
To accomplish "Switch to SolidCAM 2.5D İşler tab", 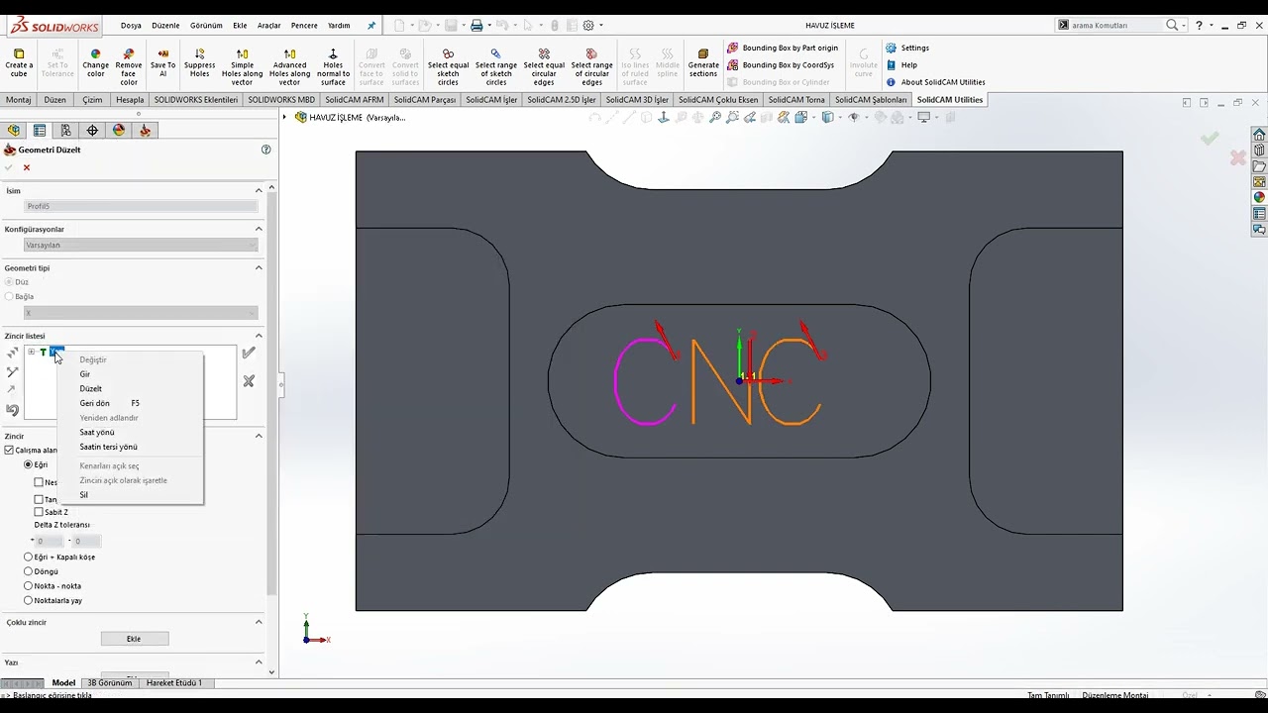I will pyautogui.click(x=562, y=100).
